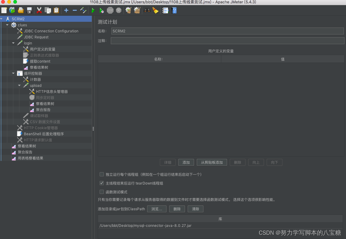Click the 详细 button
Image resolution: width=346 pixels, height=239 pixels.
[168, 162]
